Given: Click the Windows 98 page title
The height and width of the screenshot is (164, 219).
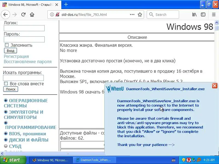Looking at the screenshot, I should 190,27.
